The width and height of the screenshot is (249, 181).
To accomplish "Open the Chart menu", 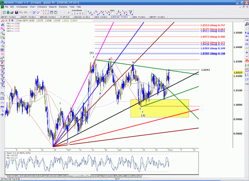I will pos(32,7).
